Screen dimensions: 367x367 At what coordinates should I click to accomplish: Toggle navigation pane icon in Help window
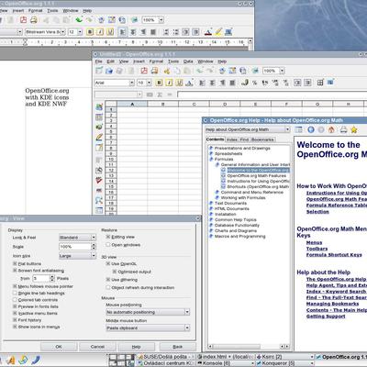click(x=298, y=129)
